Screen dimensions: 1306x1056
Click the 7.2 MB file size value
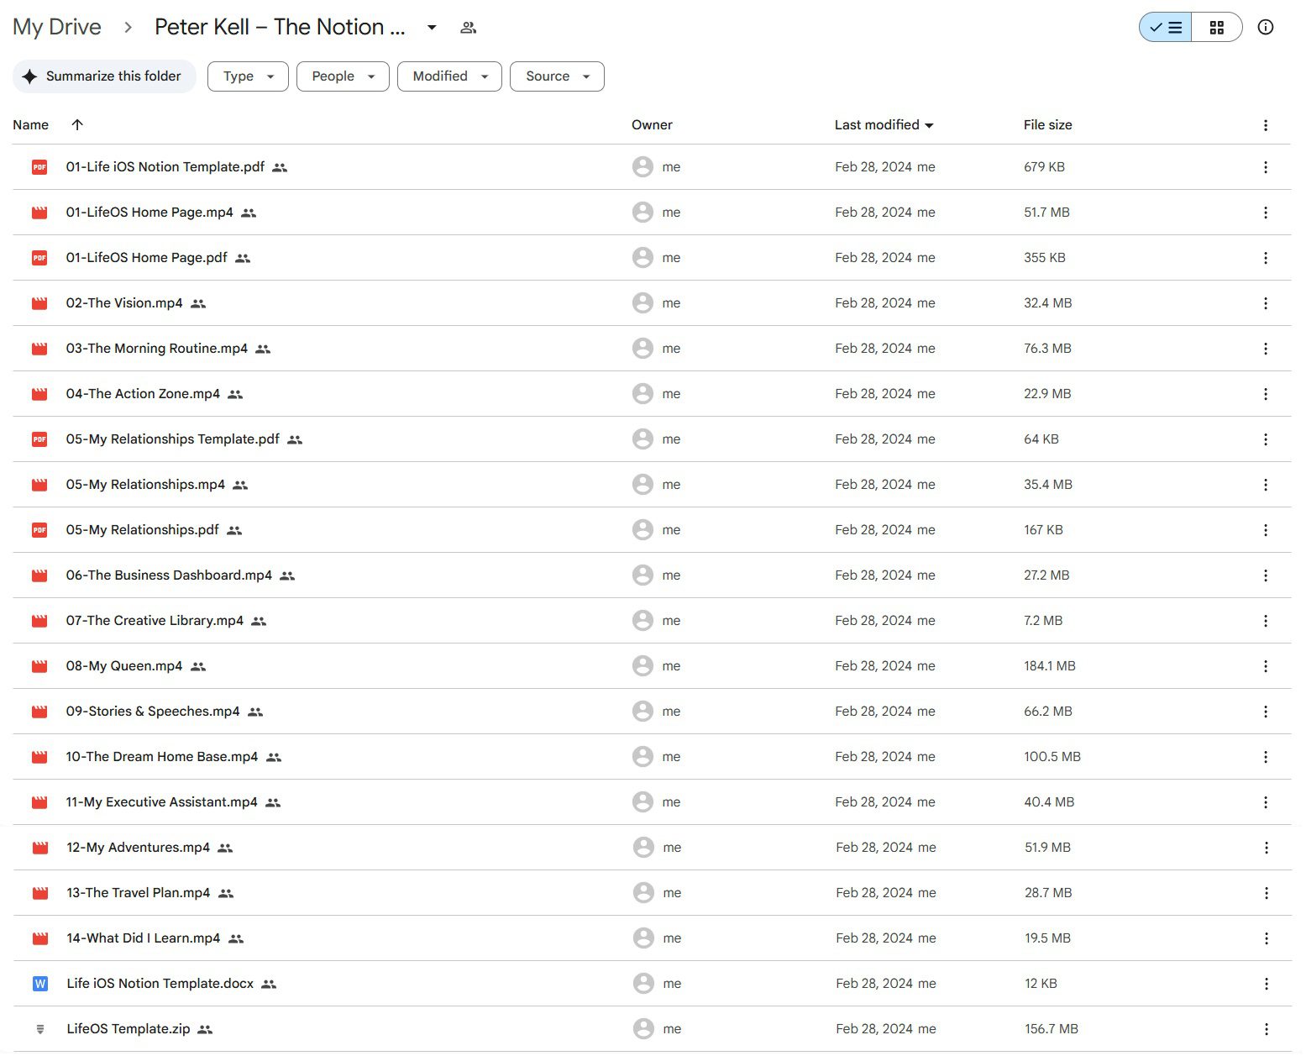click(1043, 621)
